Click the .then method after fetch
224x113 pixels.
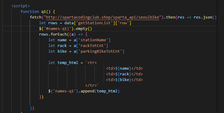pos(171,17)
